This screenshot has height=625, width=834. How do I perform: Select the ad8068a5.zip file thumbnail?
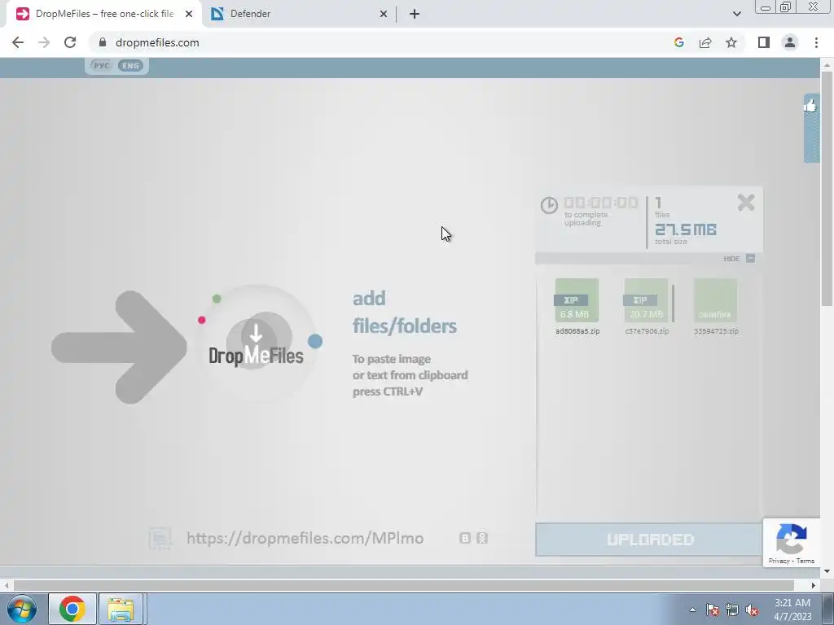[x=577, y=301]
